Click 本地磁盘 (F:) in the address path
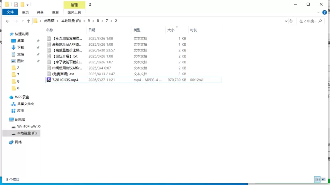 click(x=71, y=21)
